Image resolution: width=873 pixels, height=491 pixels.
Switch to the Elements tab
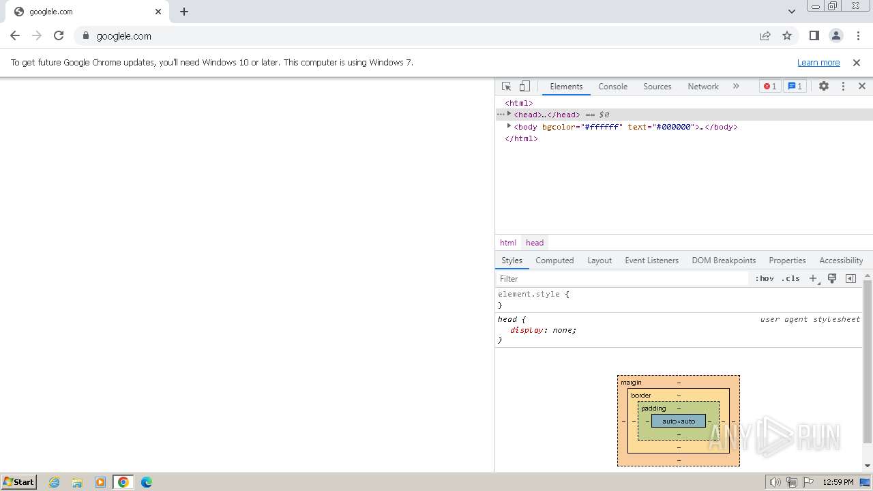(x=566, y=87)
